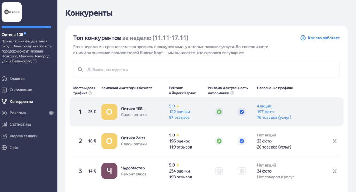Open the 97 отзывов link

pyautogui.click(x=179, y=118)
